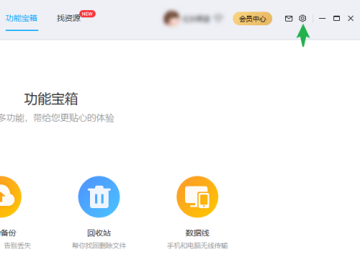Image resolution: width=360 pixels, height=270 pixels.
Task: Click the 回收站 label text
Action: pyautogui.click(x=99, y=233)
